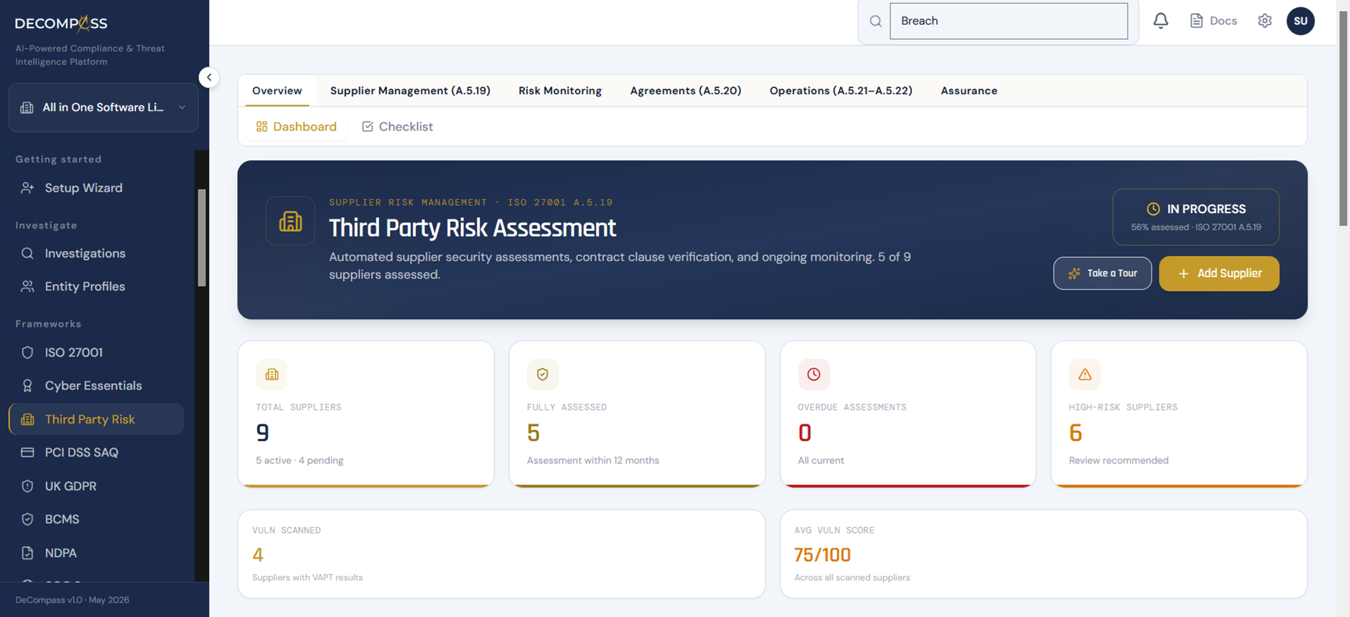Click the Third Party Risk Assessment banner icon
The image size is (1350, 617).
pyautogui.click(x=290, y=221)
